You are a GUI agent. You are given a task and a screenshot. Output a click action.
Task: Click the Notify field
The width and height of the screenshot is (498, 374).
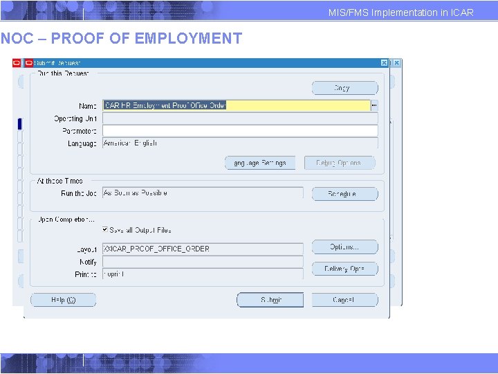point(203,261)
